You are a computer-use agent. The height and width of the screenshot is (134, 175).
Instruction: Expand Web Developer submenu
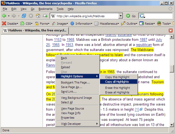point(77,124)
